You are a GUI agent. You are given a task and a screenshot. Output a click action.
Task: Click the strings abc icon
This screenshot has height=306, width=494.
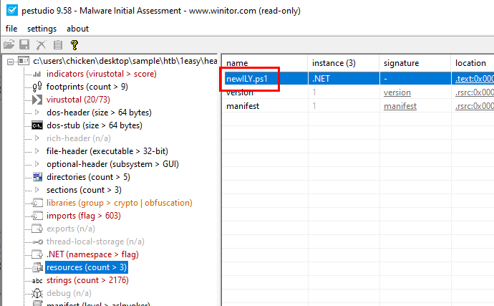[x=37, y=280]
